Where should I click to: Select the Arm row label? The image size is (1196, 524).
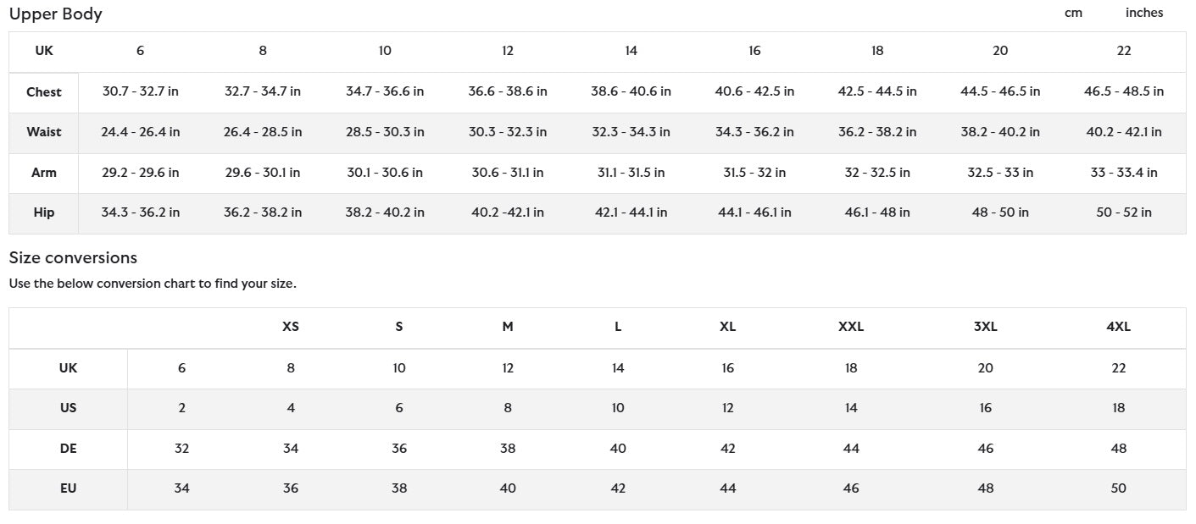click(x=44, y=173)
